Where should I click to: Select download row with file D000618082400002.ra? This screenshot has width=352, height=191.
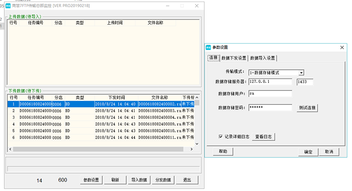pos(101,104)
